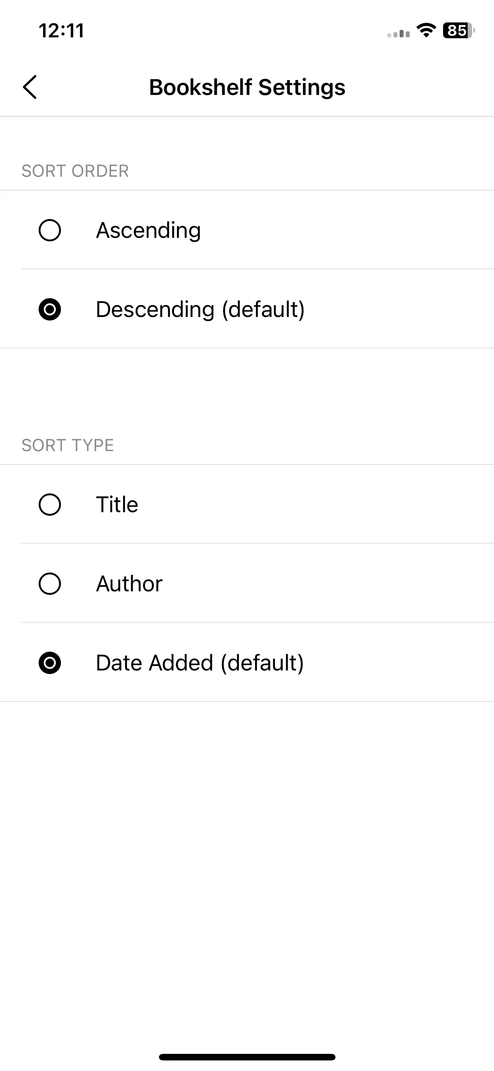Tap the Title option label
This screenshot has height=1071, width=494.
tap(117, 504)
